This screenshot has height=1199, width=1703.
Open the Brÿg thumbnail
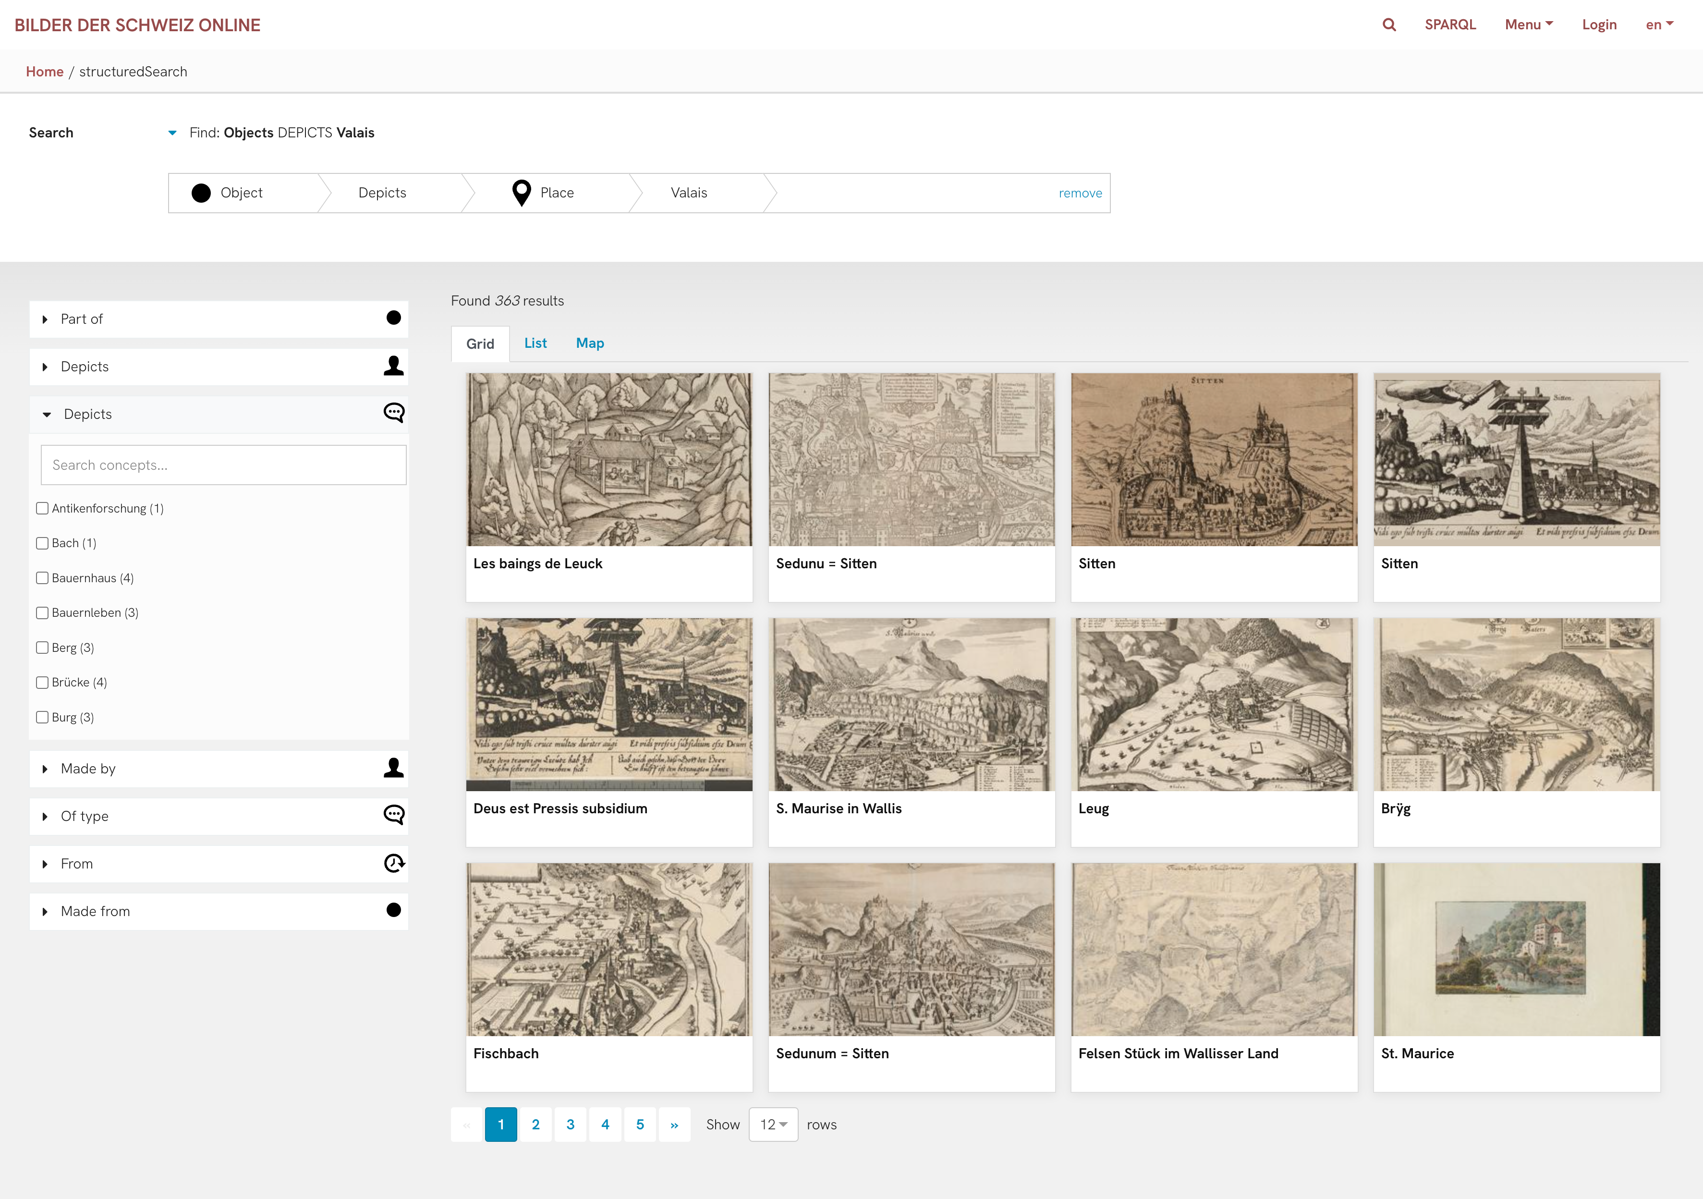1517,704
